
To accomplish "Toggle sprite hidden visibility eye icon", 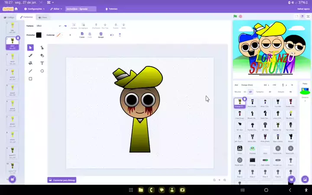I will coord(250,92).
